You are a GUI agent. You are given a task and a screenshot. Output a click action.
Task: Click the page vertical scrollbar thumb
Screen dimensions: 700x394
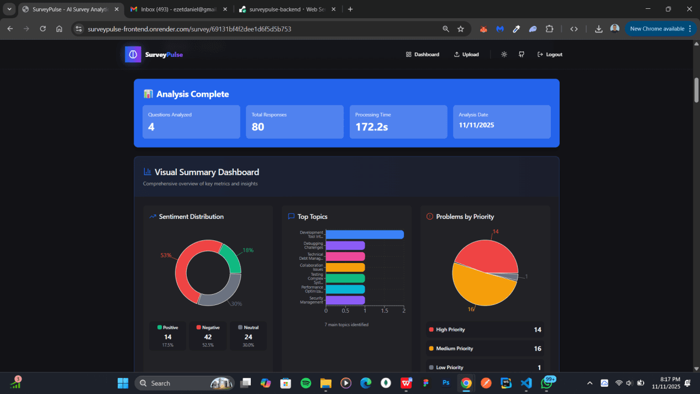(x=697, y=90)
